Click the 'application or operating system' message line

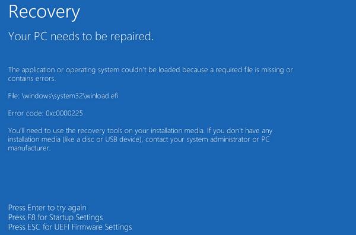151,70
